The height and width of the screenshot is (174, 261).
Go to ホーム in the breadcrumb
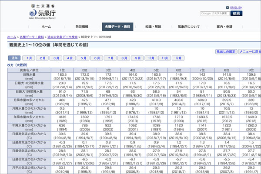coord(12,37)
